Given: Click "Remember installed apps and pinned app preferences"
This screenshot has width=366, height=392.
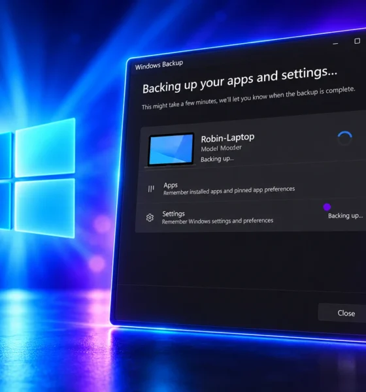Looking at the screenshot, I should pos(229,191).
